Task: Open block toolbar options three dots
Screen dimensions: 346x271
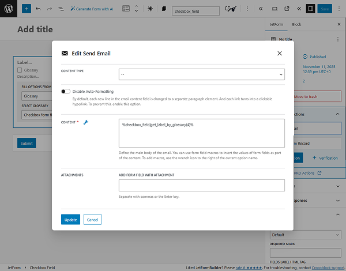Action: 247,9
